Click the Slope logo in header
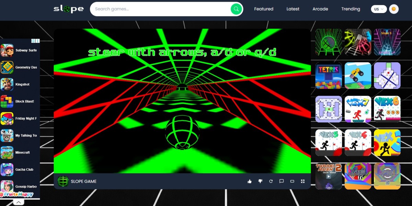 tap(68, 9)
